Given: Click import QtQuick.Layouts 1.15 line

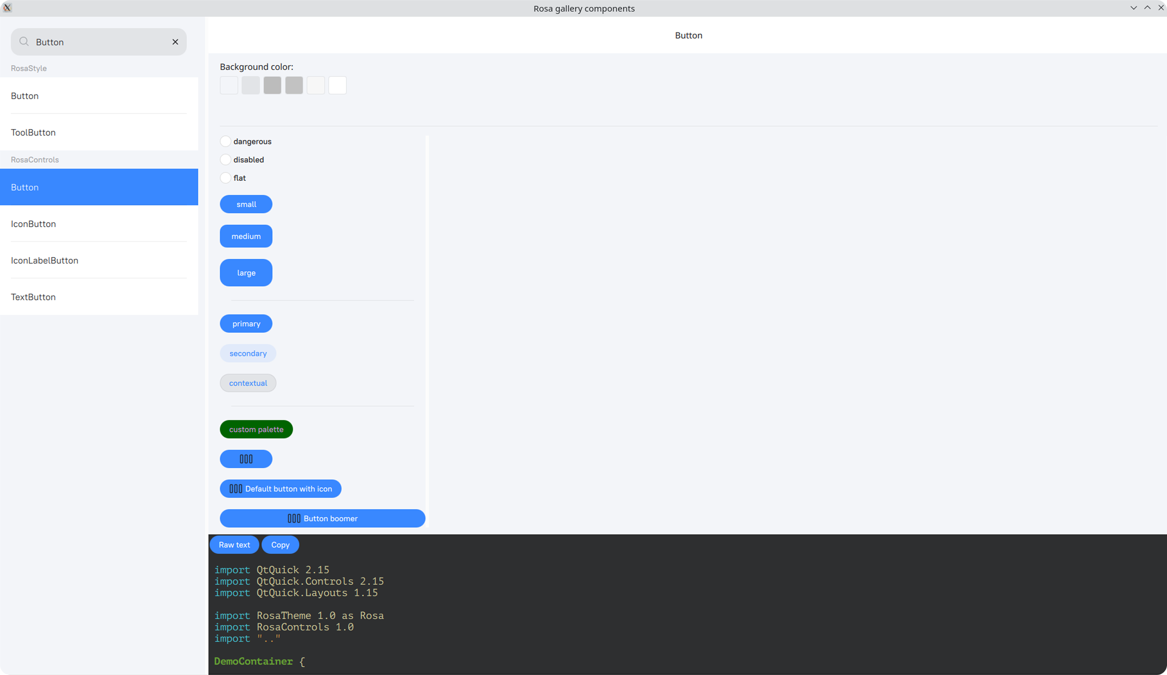Looking at the screenshot, I should [296, 593].
